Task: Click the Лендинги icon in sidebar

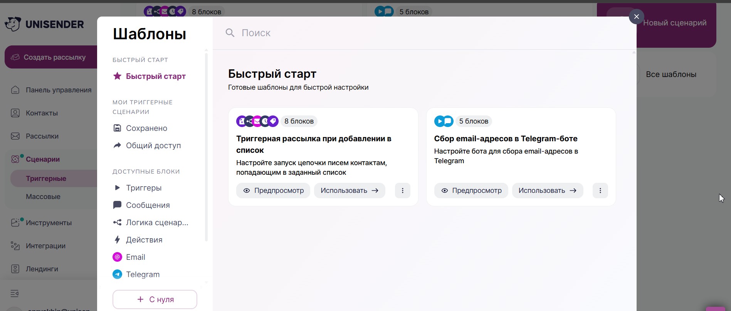Action: (x=15, y=269)
